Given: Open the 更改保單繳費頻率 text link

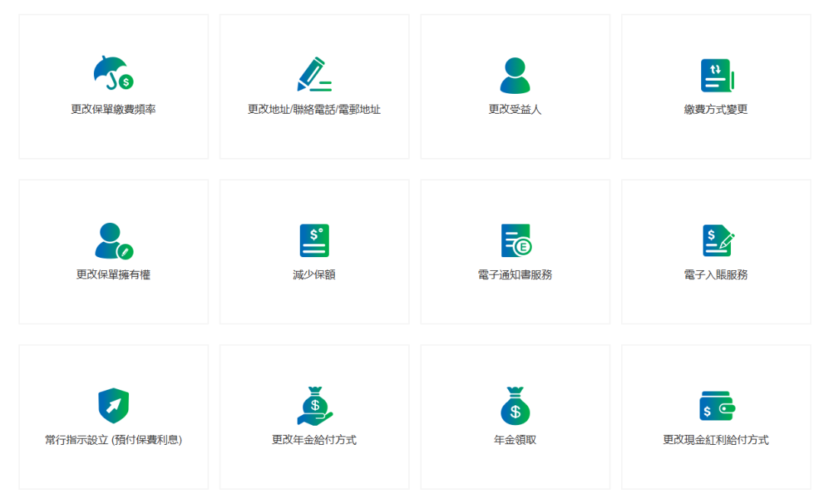Looking at the screenshot, I should (x=113, y=110).
